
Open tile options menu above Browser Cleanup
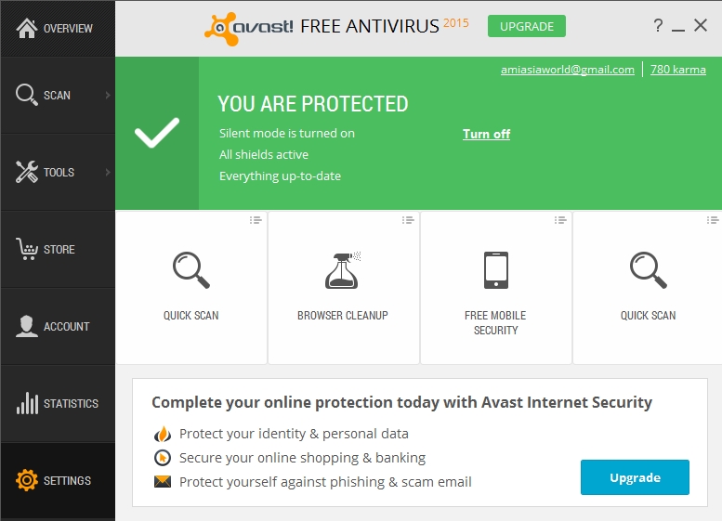408,220
